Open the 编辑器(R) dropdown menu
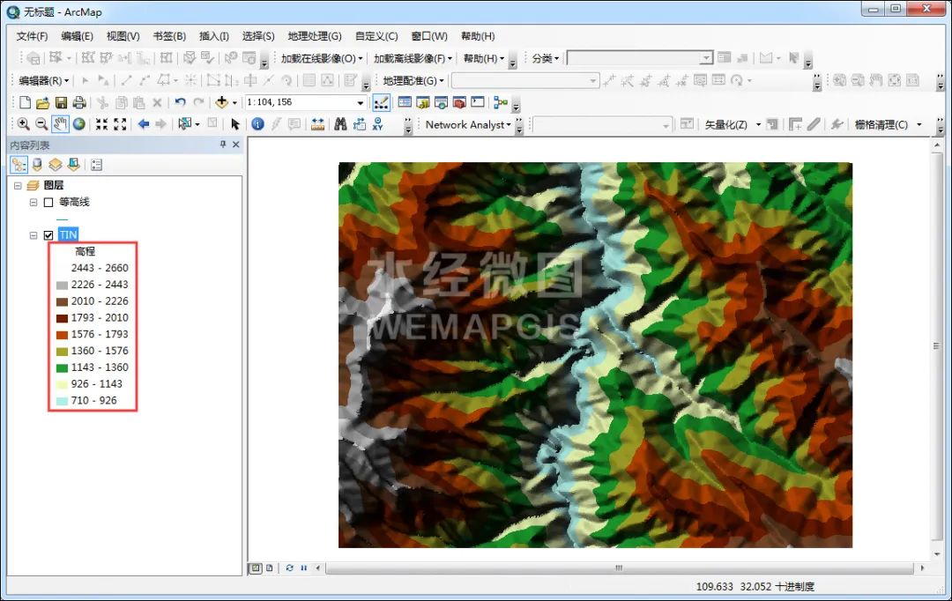 click(x=44, y=80)
